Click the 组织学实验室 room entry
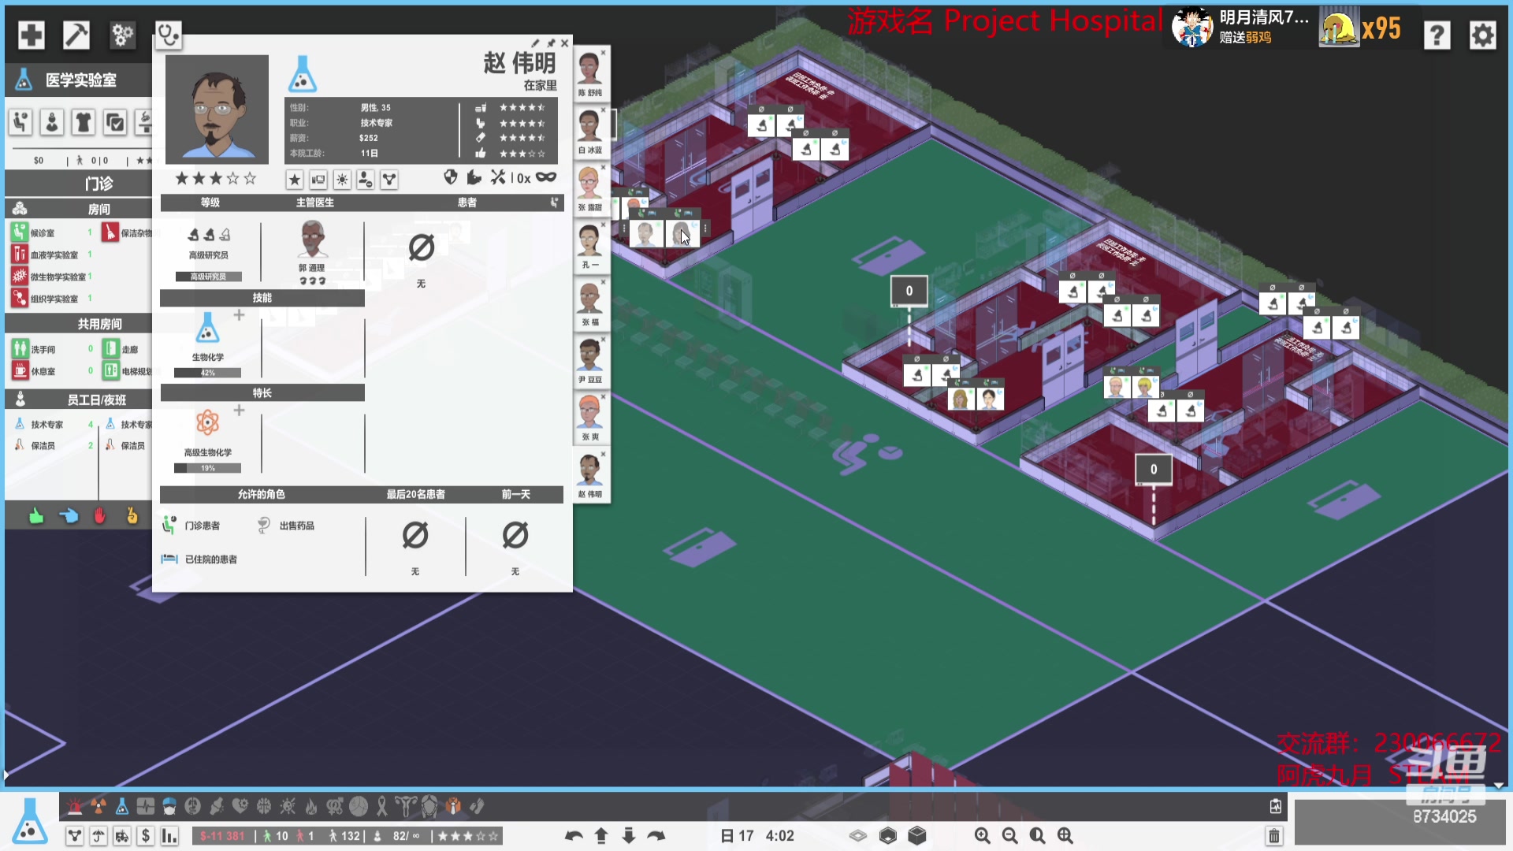The height and width of the screenshot is (851, 1513). click(51, 299)
